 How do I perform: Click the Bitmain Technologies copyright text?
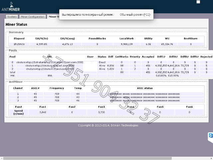(x=108, y=125)
